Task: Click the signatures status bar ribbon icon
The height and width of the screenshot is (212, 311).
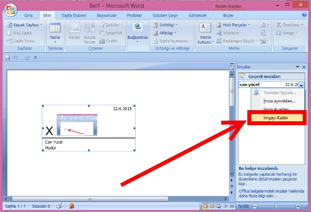Action: [x=72, y=206]
